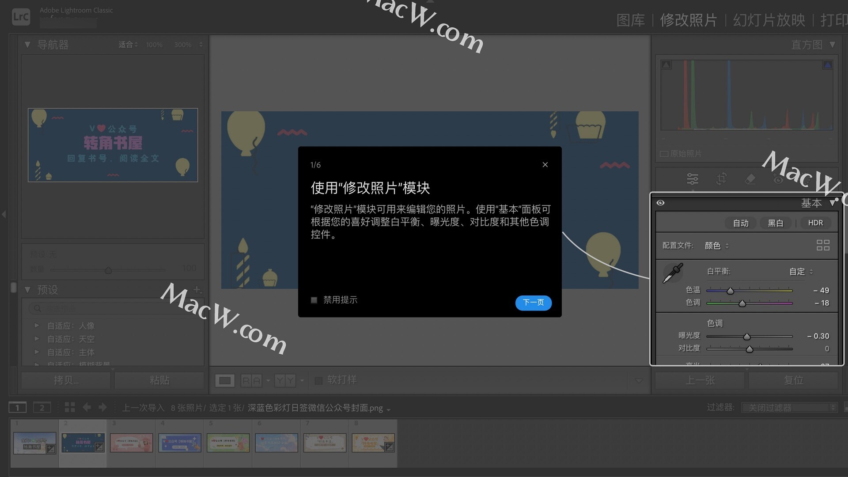Screen dimensions: 848x477
Task: Click the navigator preview thumbnail
Action: coord(113,145)
